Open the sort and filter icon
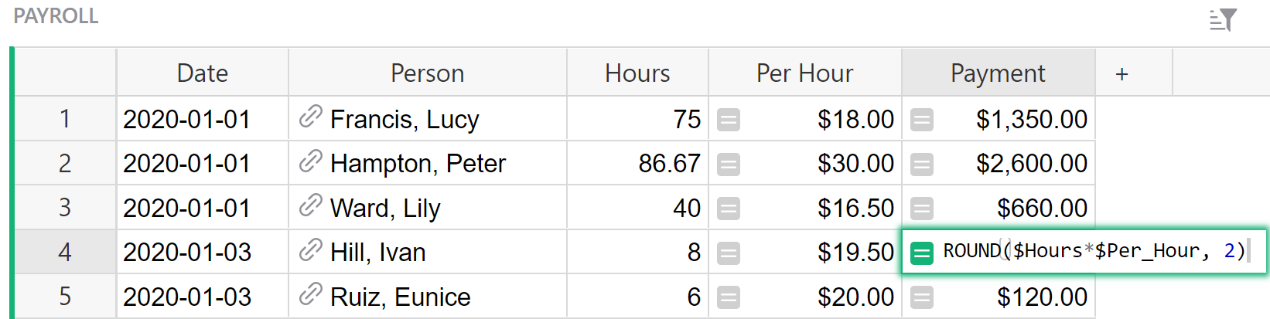 coord(1223,19)
